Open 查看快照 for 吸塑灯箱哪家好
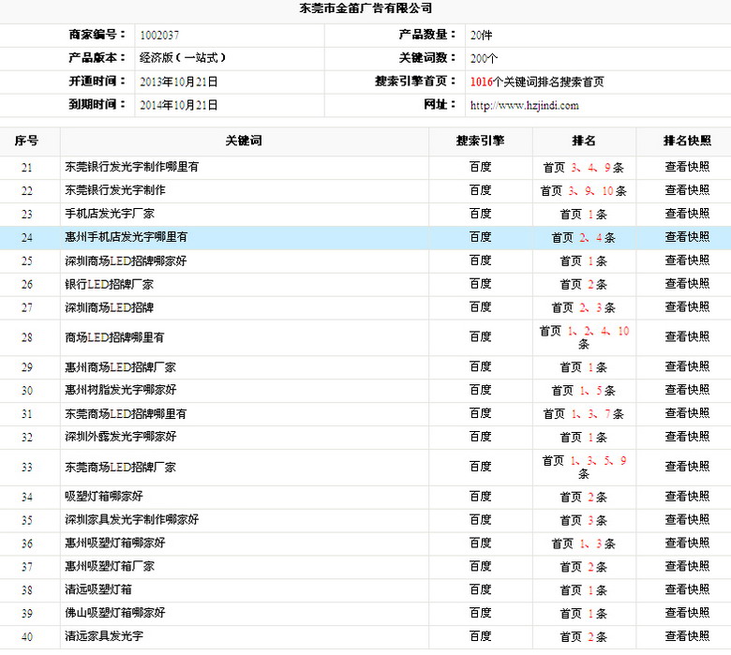Screen dimensions: 731x655 (x=687, y=496)
